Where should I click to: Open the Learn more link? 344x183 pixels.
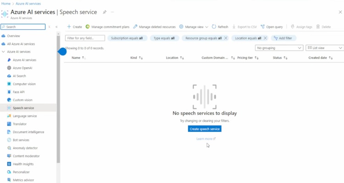[x=206, y=139]
